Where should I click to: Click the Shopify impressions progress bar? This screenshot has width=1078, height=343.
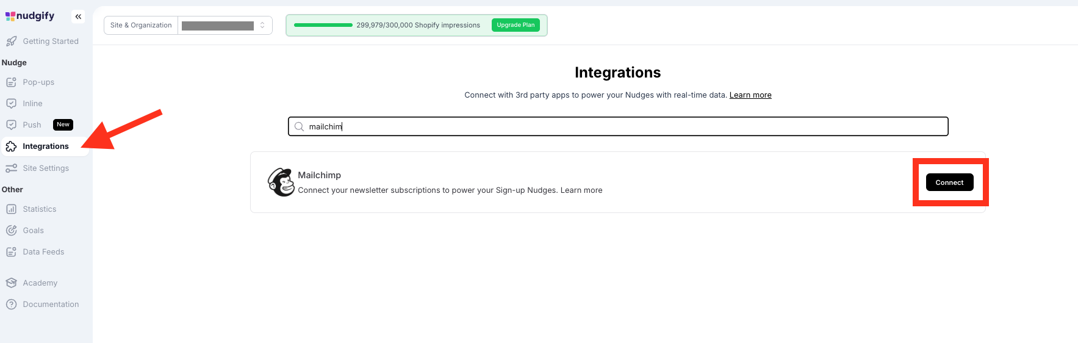pyautogui.click(x=323, y=25)
